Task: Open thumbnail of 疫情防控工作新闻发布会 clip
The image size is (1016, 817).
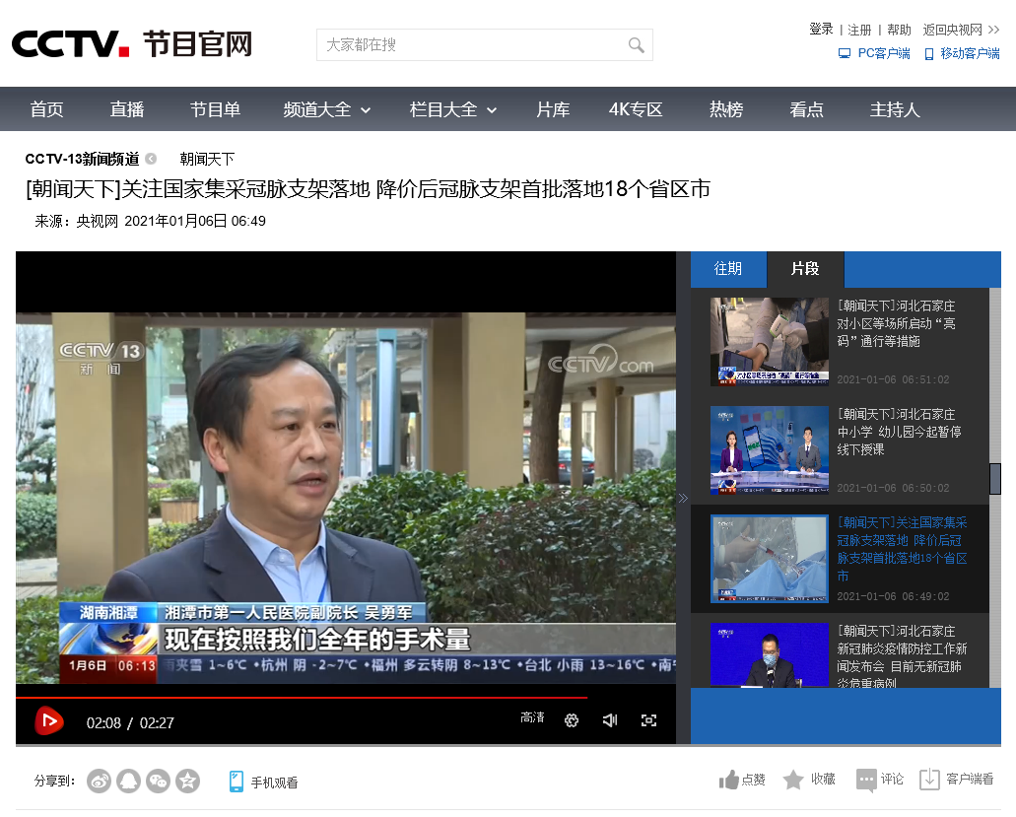Action: coord(769,655)
